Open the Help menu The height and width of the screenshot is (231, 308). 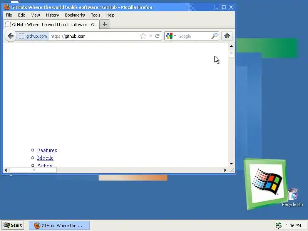point(110,15)
